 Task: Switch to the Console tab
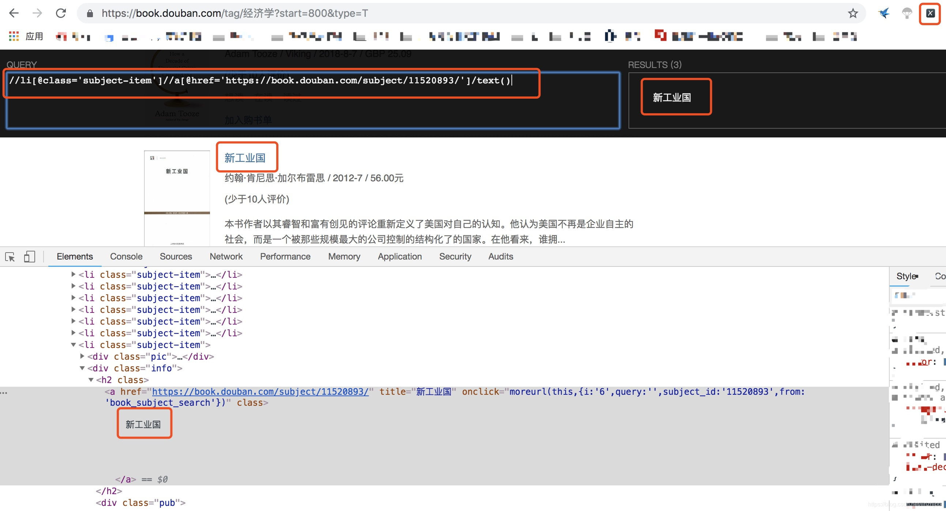click(x=126, y=257)
